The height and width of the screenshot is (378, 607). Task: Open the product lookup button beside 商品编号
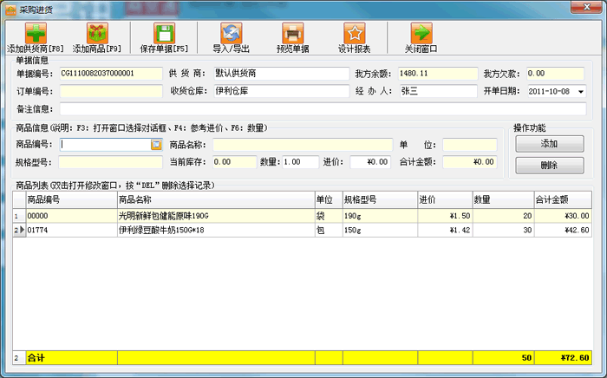coord(156,145)
